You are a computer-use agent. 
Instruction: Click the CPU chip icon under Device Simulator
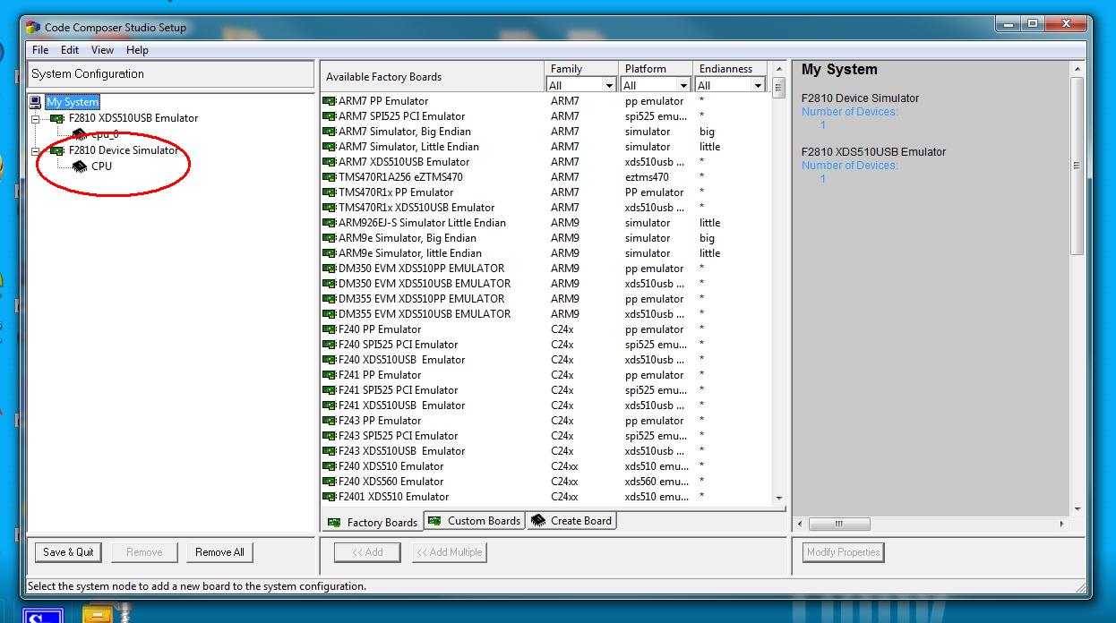80,166
